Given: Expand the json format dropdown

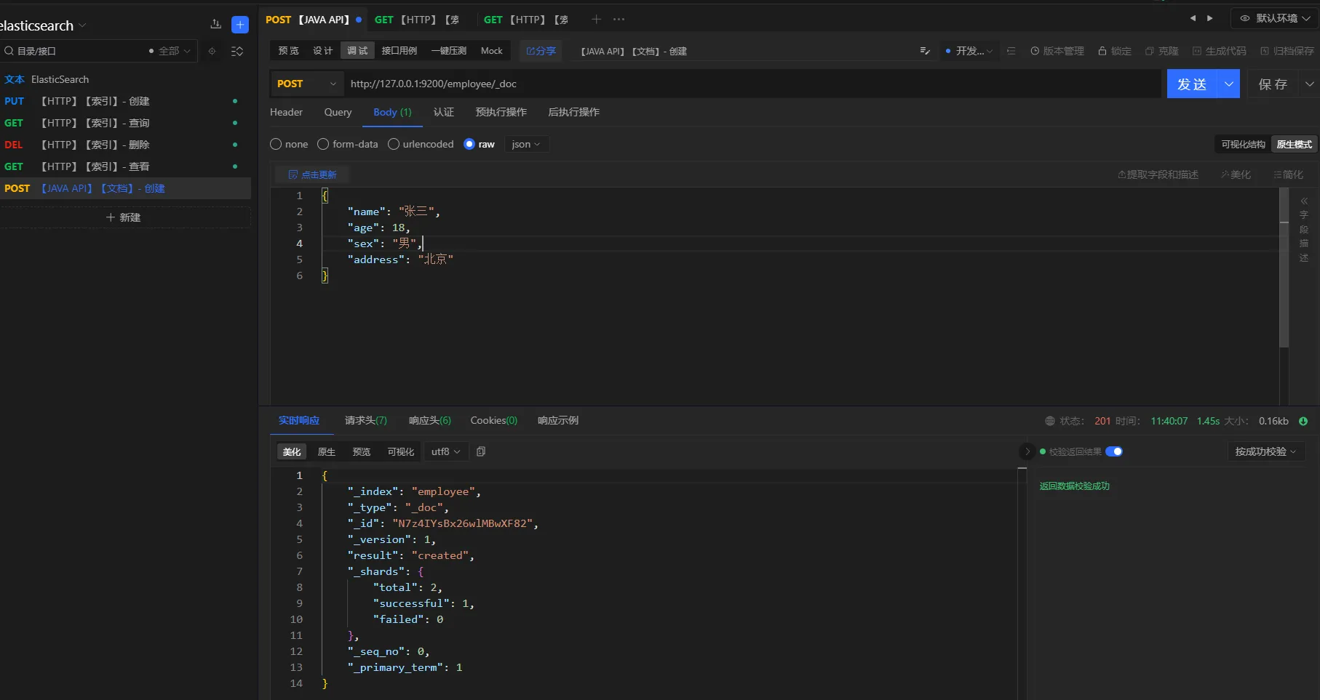Looking at the screenshot, I should (x=526, y=144).
